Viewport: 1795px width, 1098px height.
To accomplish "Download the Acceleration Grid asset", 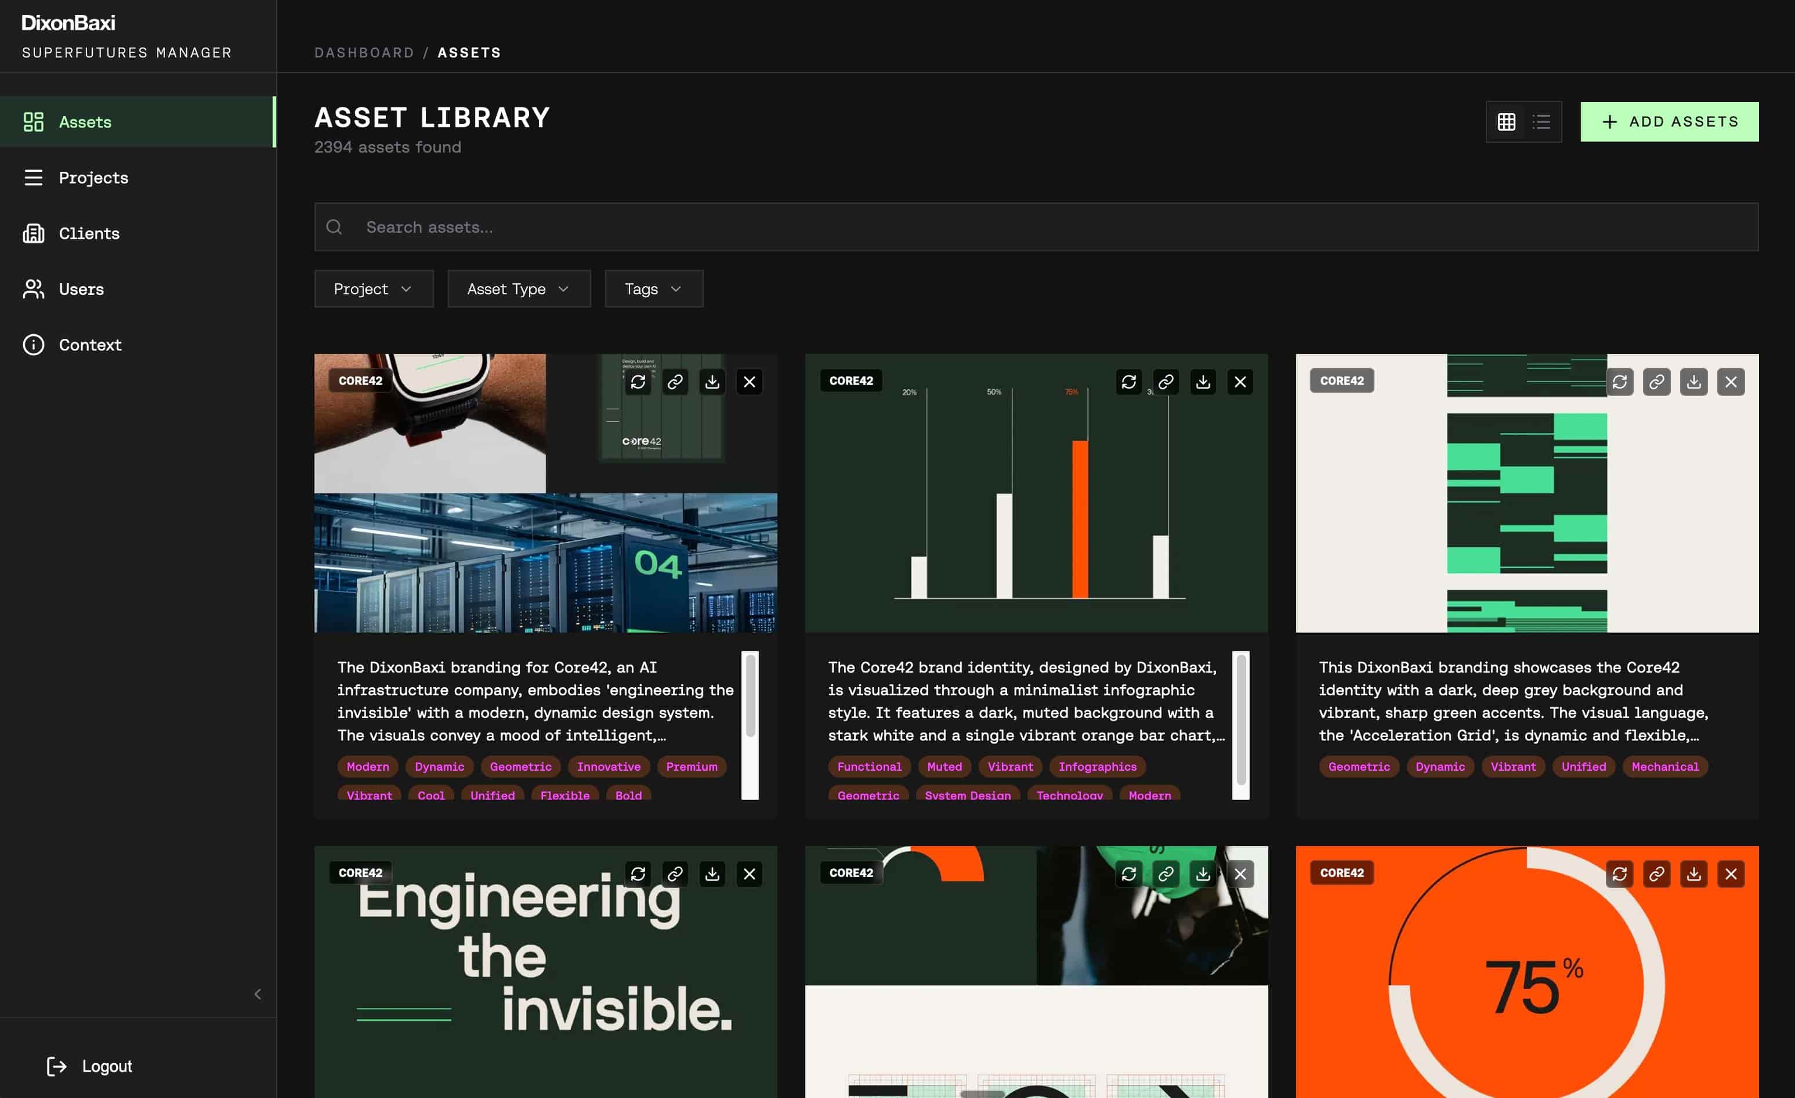I will [1695, 382].
